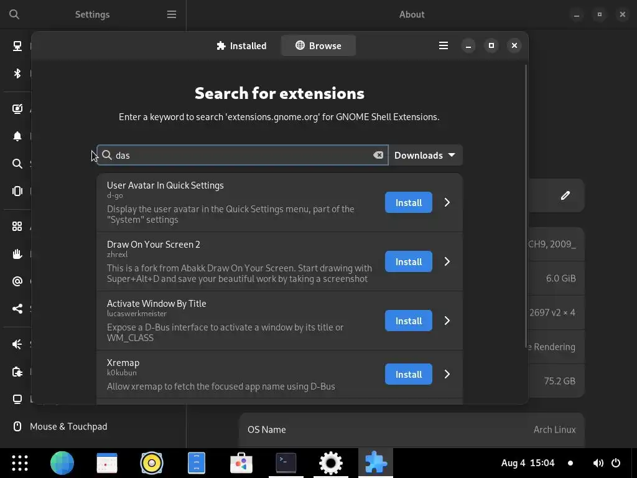637x478 pixels.
Task: Switch to Settings gear in the dock
Action: coord(331,463)
